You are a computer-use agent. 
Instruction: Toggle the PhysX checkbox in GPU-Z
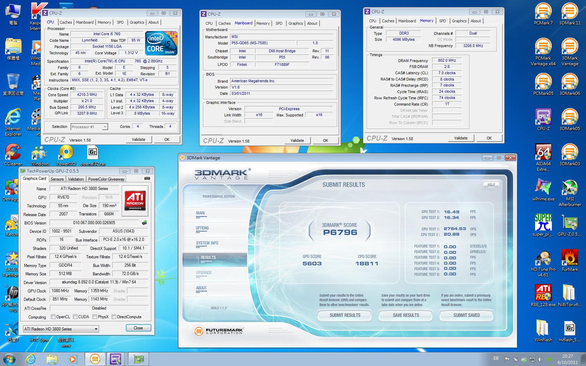[x=95, y=317]
